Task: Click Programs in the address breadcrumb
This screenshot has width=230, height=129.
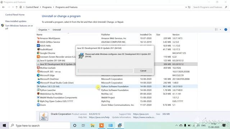Action: 47,7
